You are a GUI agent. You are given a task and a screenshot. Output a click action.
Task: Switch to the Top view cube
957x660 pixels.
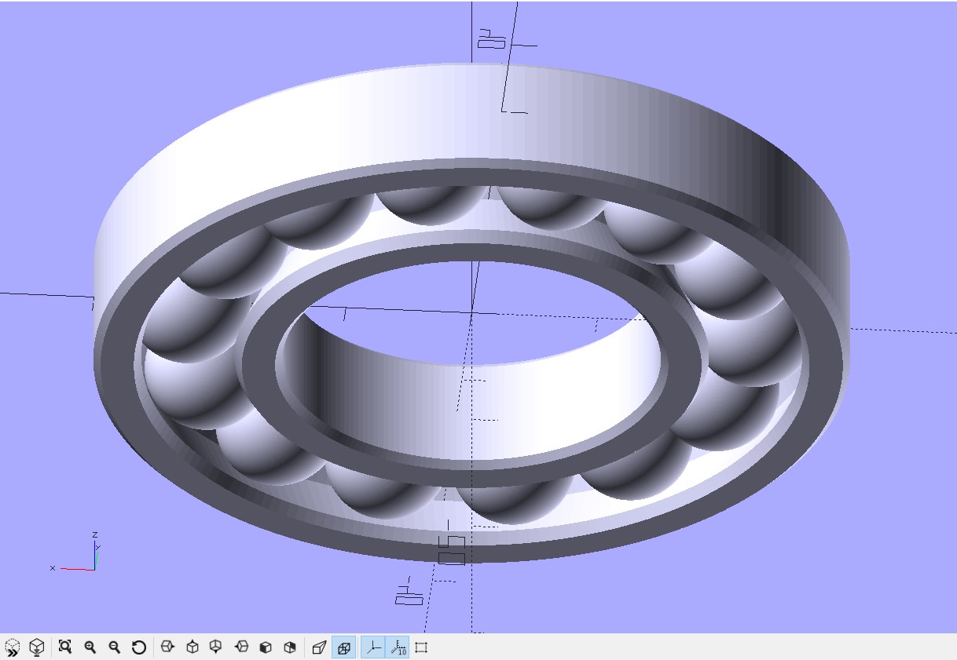click(192, 647)
